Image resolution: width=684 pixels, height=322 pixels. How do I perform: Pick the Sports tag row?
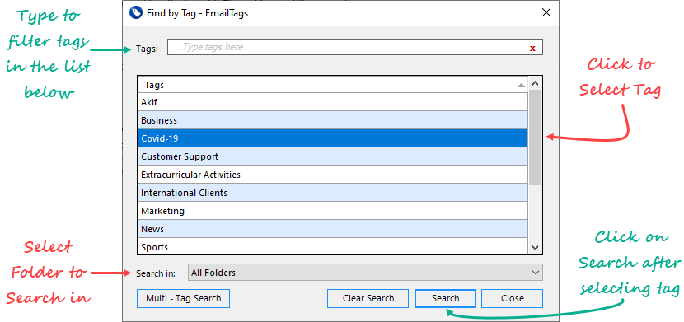(333, 246)
